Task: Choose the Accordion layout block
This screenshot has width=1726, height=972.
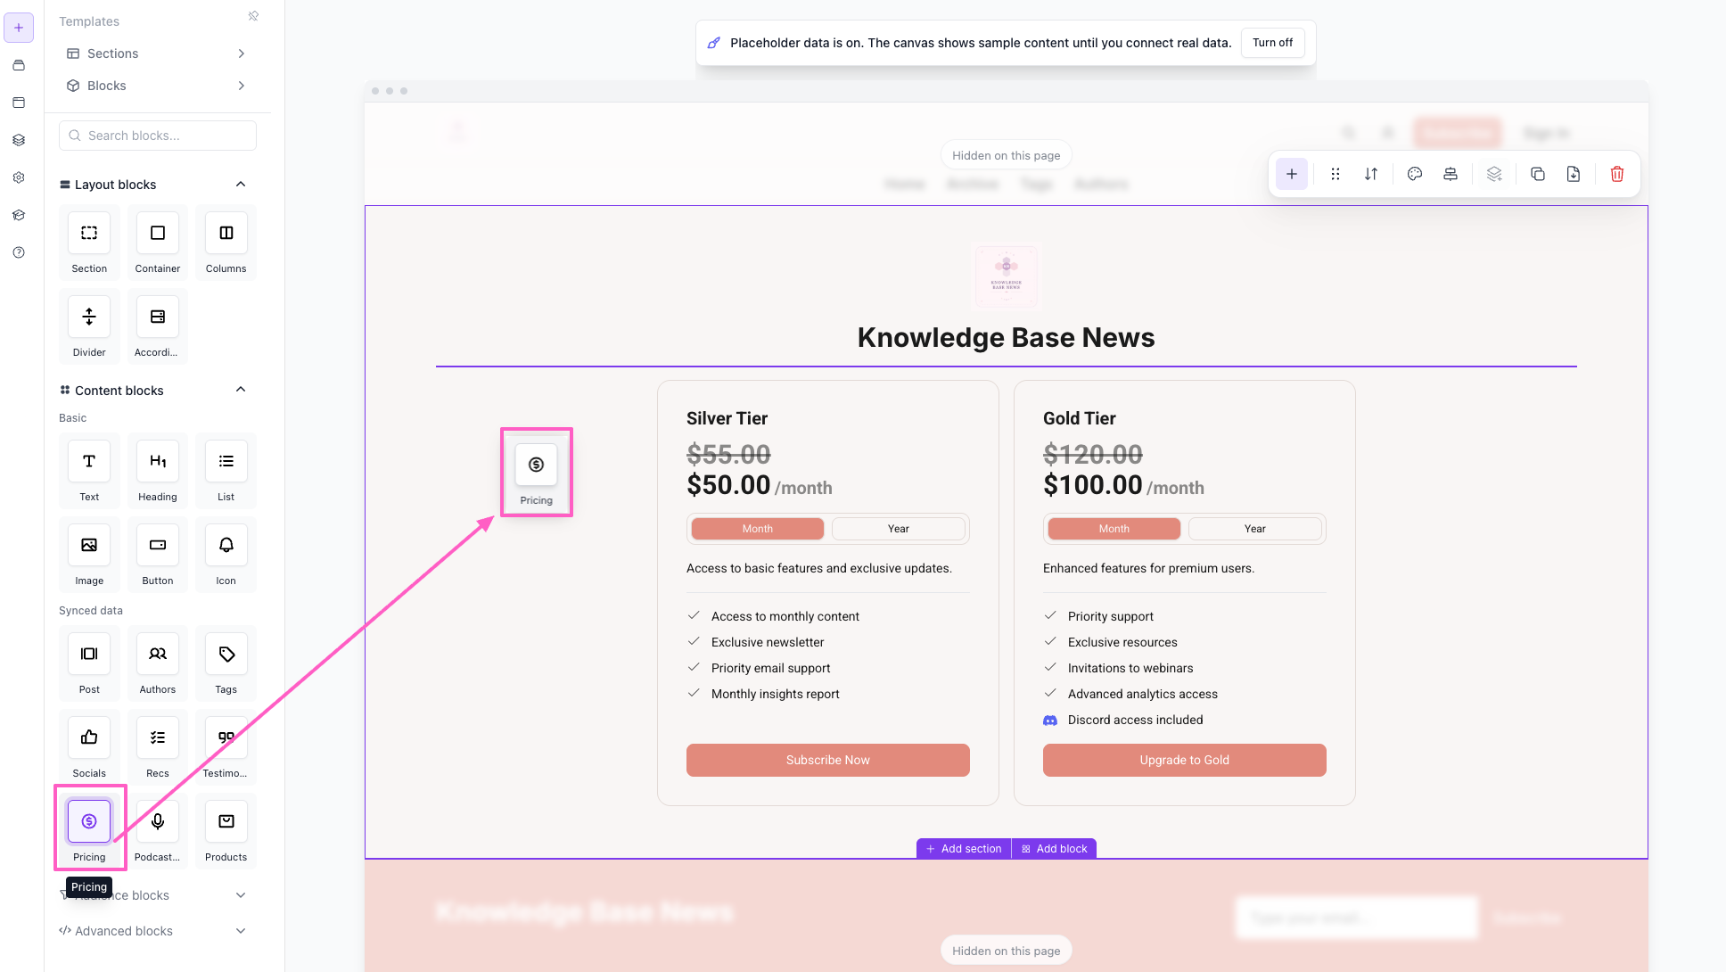Action: [x=158, y=317]
